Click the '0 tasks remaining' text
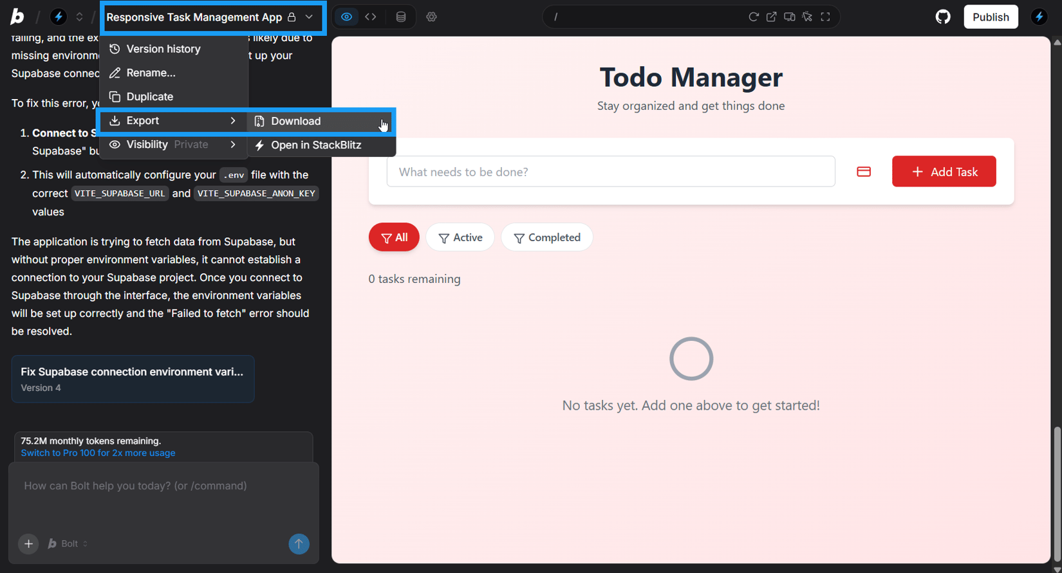 coord(415,279)
